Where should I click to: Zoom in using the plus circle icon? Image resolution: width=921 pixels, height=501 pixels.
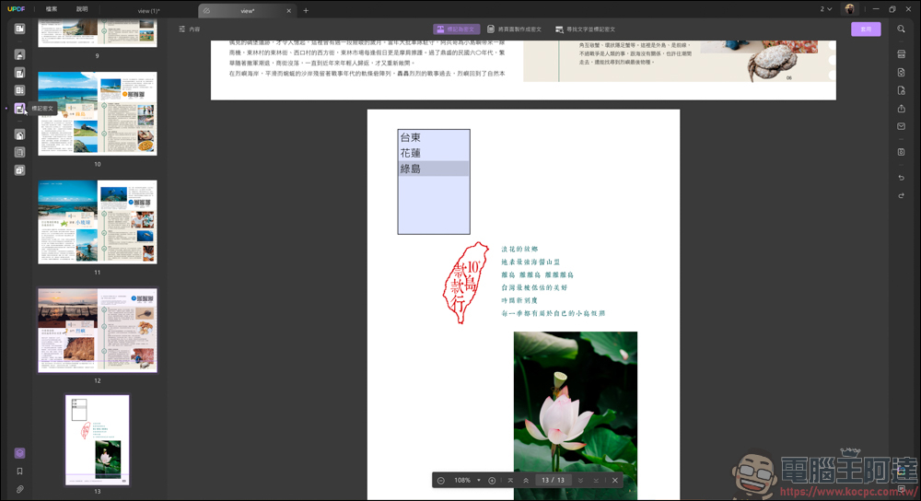[x=492, y=481]
